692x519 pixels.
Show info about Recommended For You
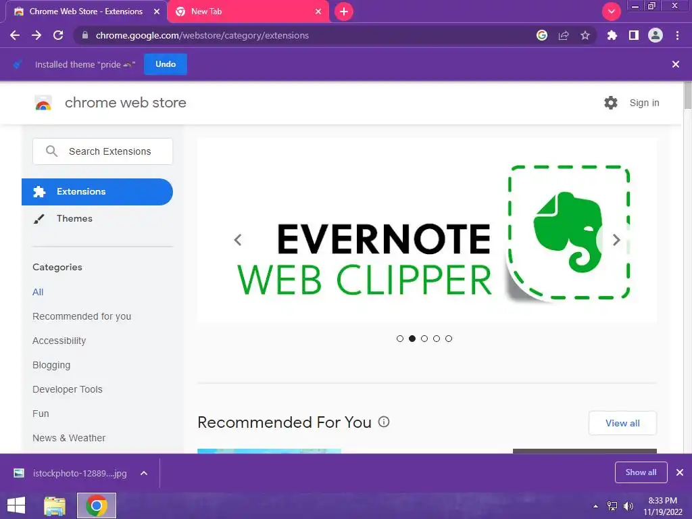[x=384, y=422]
